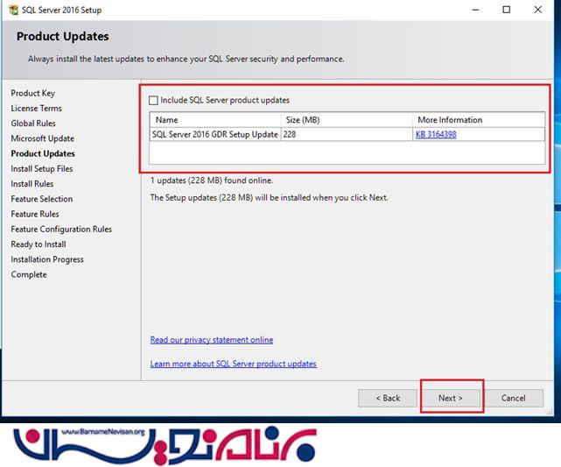Viewport: 561px width, 467px height.
Task: Click the Name column header
Action: point(215,120)
